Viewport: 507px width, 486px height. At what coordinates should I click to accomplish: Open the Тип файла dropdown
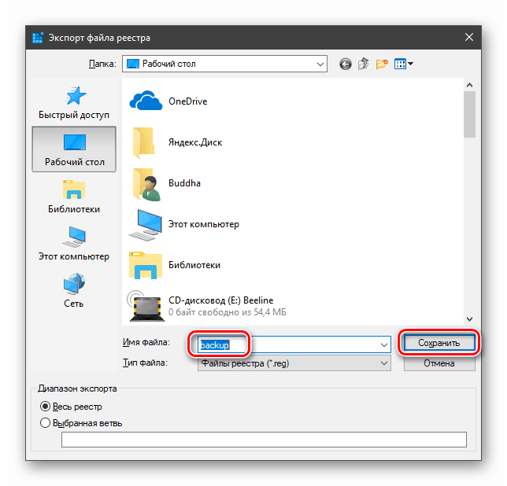coord(294,363)
